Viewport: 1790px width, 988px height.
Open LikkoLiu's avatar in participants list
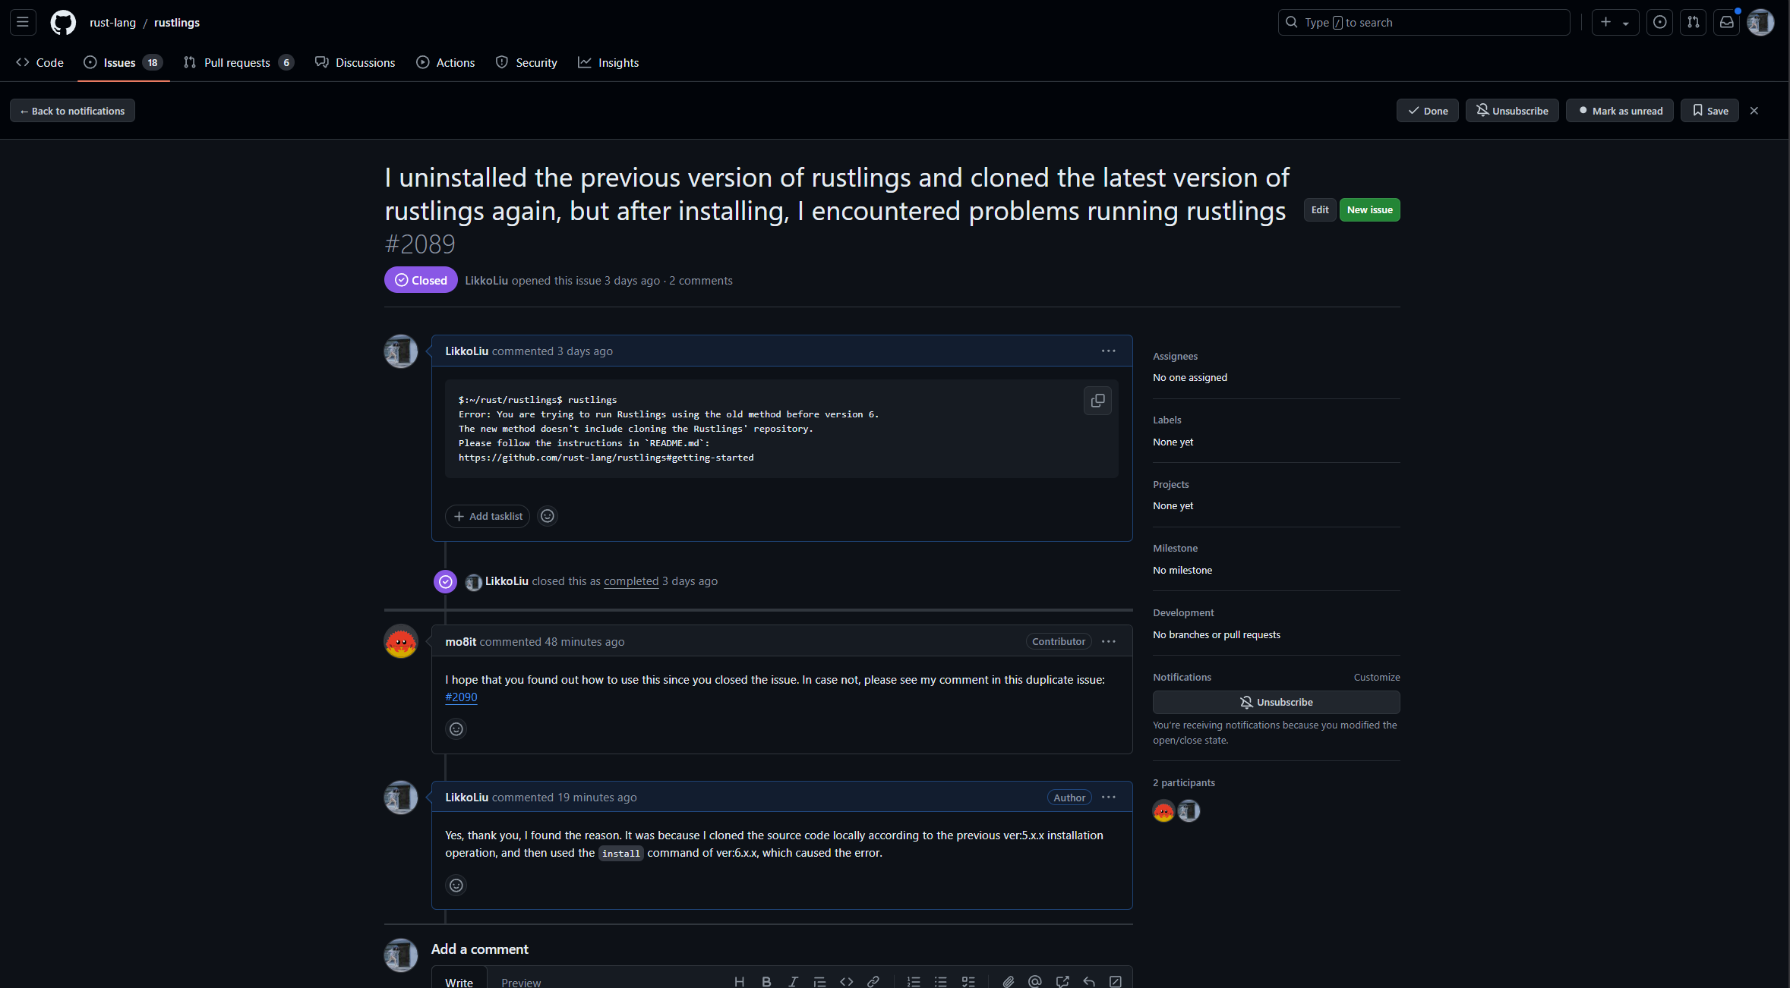click(x=1189, y=811)
